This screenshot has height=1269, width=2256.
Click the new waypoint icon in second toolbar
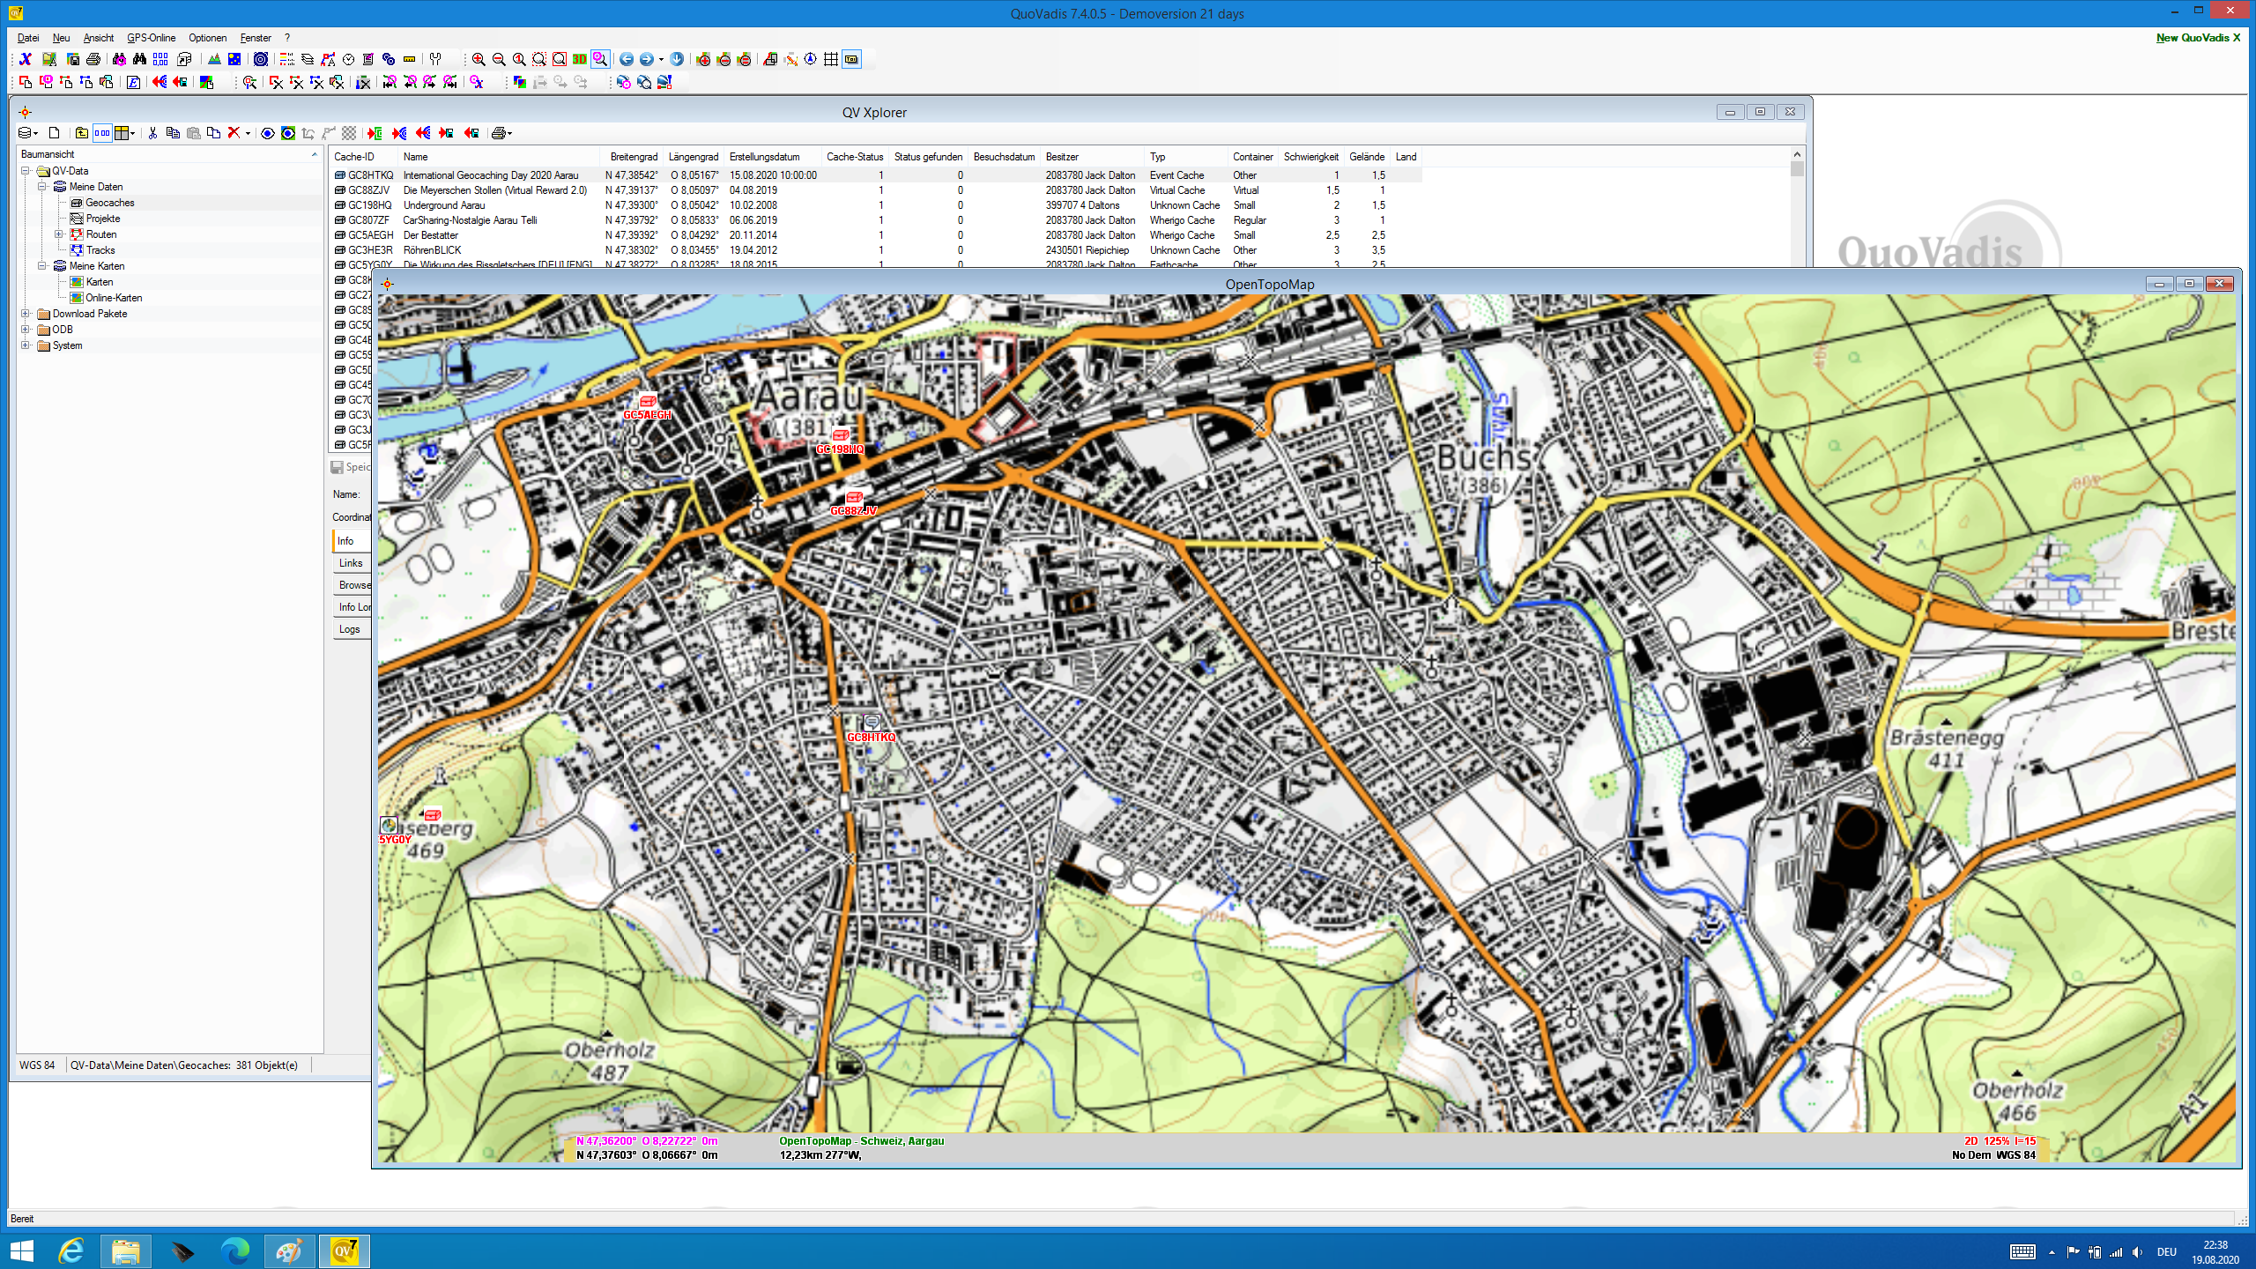(x=26, y=82)
